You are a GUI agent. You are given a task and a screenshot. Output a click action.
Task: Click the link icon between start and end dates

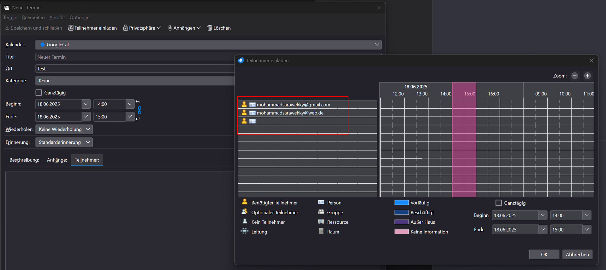(x=140, y=110)
